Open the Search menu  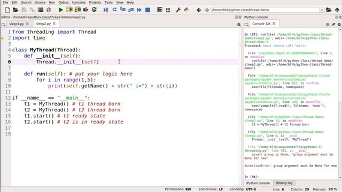26,2
